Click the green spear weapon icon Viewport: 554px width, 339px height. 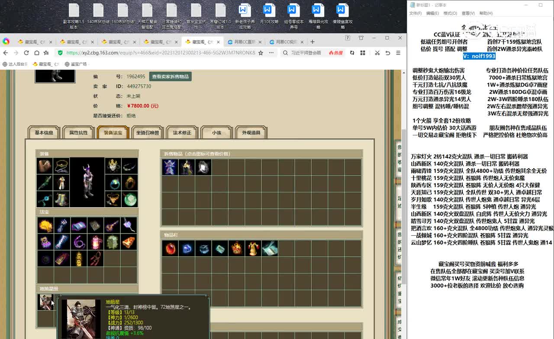[45, 182]
